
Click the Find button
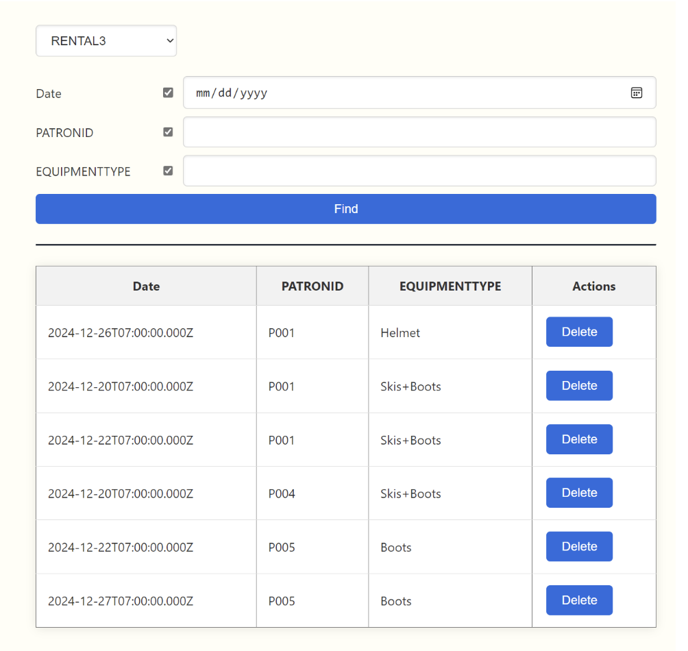345,209
